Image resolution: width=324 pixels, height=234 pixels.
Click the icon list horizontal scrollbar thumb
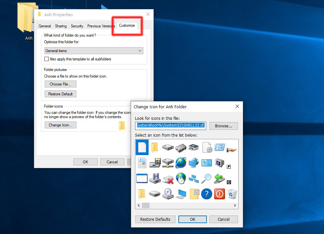coord(146,205)
